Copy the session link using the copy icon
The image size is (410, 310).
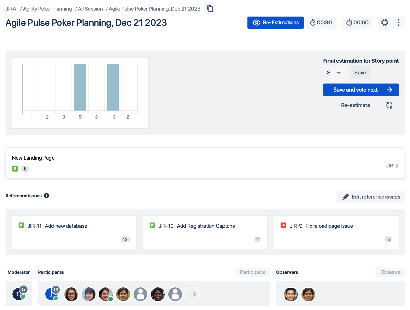click(x=210, y=9)
